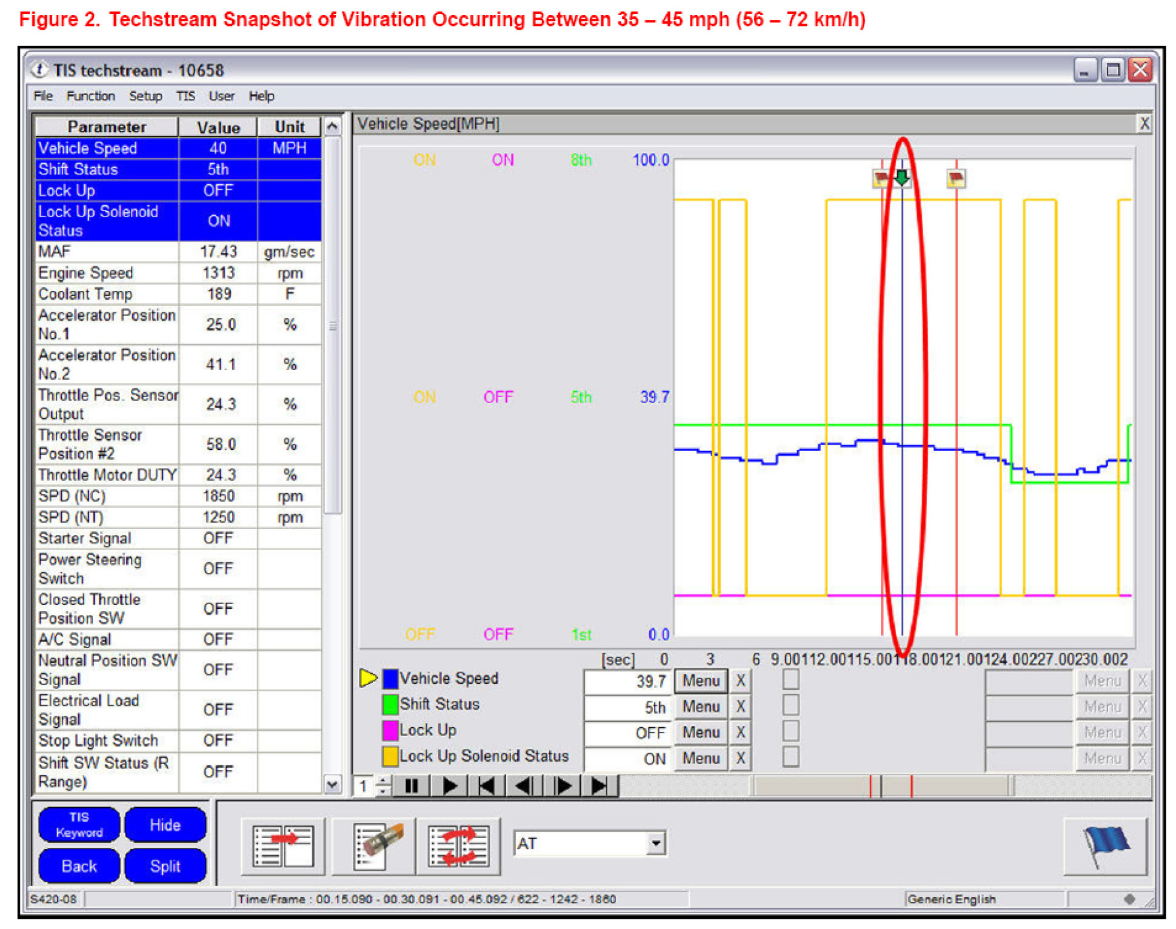This screenshot has width=1176, height=929.
Task: Open Menu for Vehicle Speed graph
Action: (701, 681)
